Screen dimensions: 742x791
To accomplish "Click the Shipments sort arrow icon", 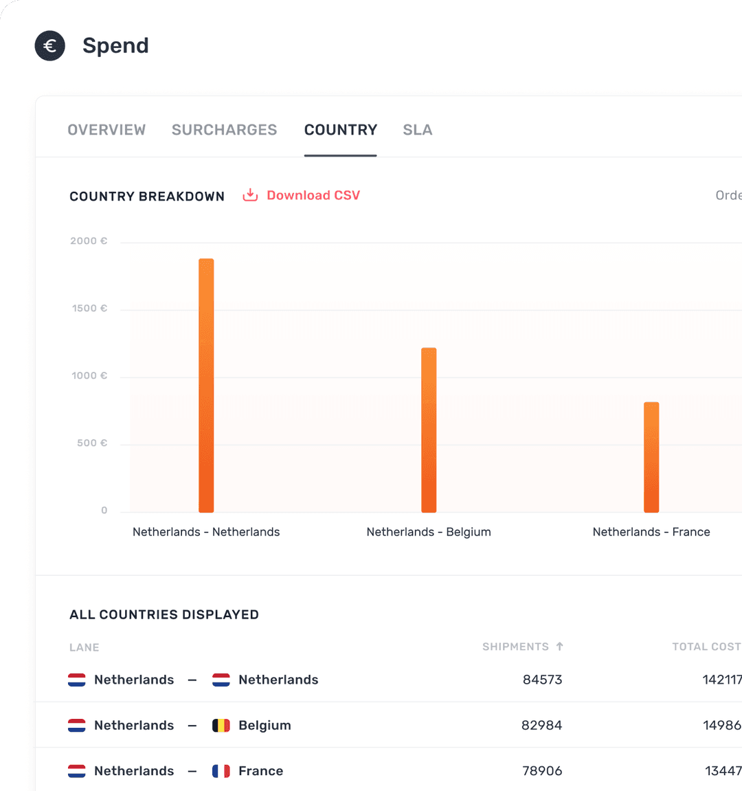I will tap(560, 647).
